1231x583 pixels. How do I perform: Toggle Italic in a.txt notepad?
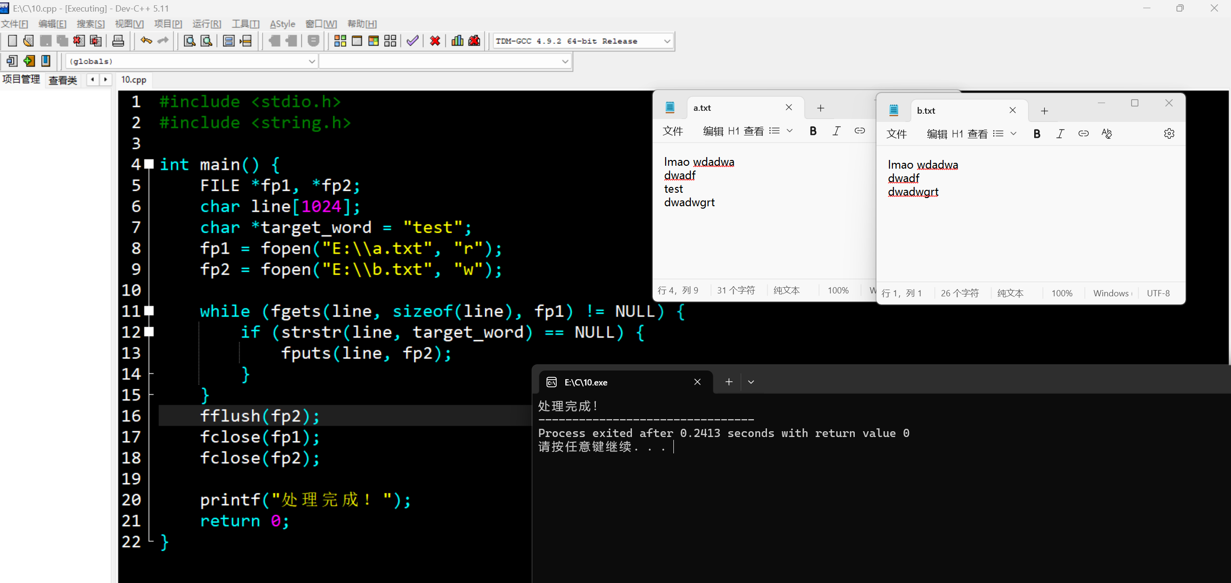click(836, 131)
